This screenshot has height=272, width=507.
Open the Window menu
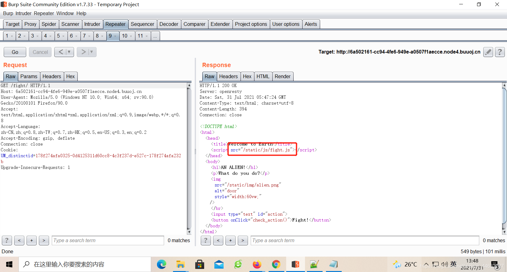65,13
